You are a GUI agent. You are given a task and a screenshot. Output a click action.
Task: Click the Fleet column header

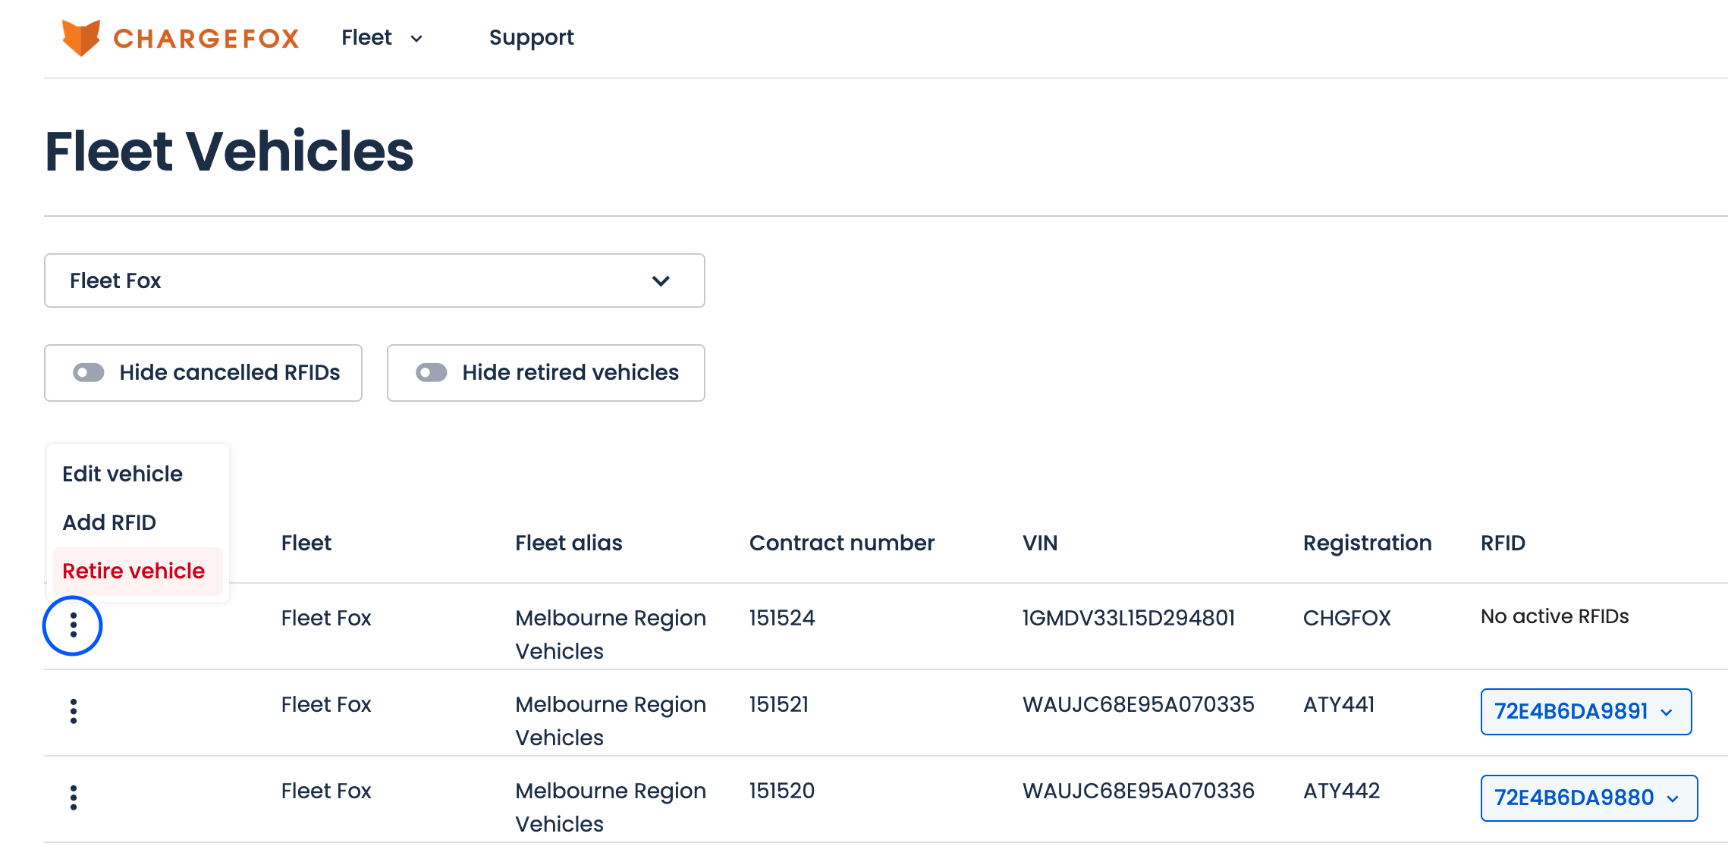(306, 543)
